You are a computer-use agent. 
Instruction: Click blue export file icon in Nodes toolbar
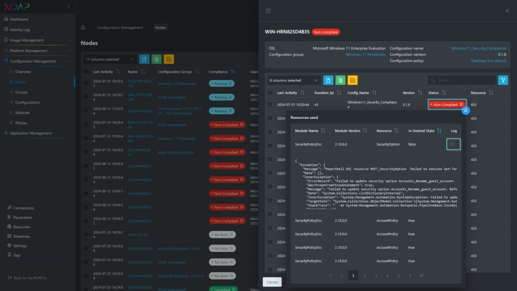tap(144, 60)
